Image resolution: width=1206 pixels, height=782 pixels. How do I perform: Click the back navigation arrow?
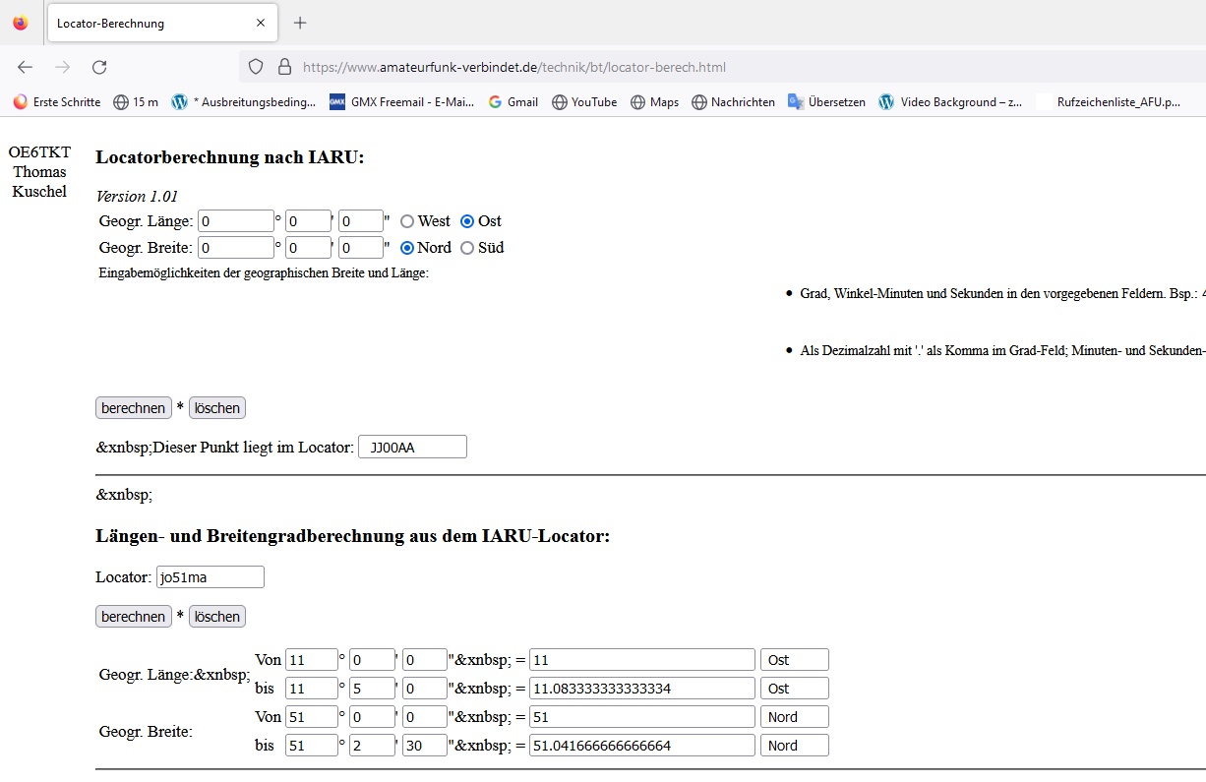pos(26,67)
